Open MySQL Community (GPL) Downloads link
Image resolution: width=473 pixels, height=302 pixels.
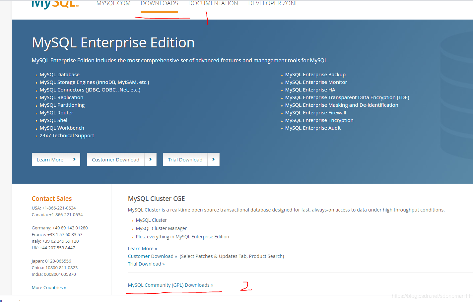pyautogui.click(x=170, y=285)
